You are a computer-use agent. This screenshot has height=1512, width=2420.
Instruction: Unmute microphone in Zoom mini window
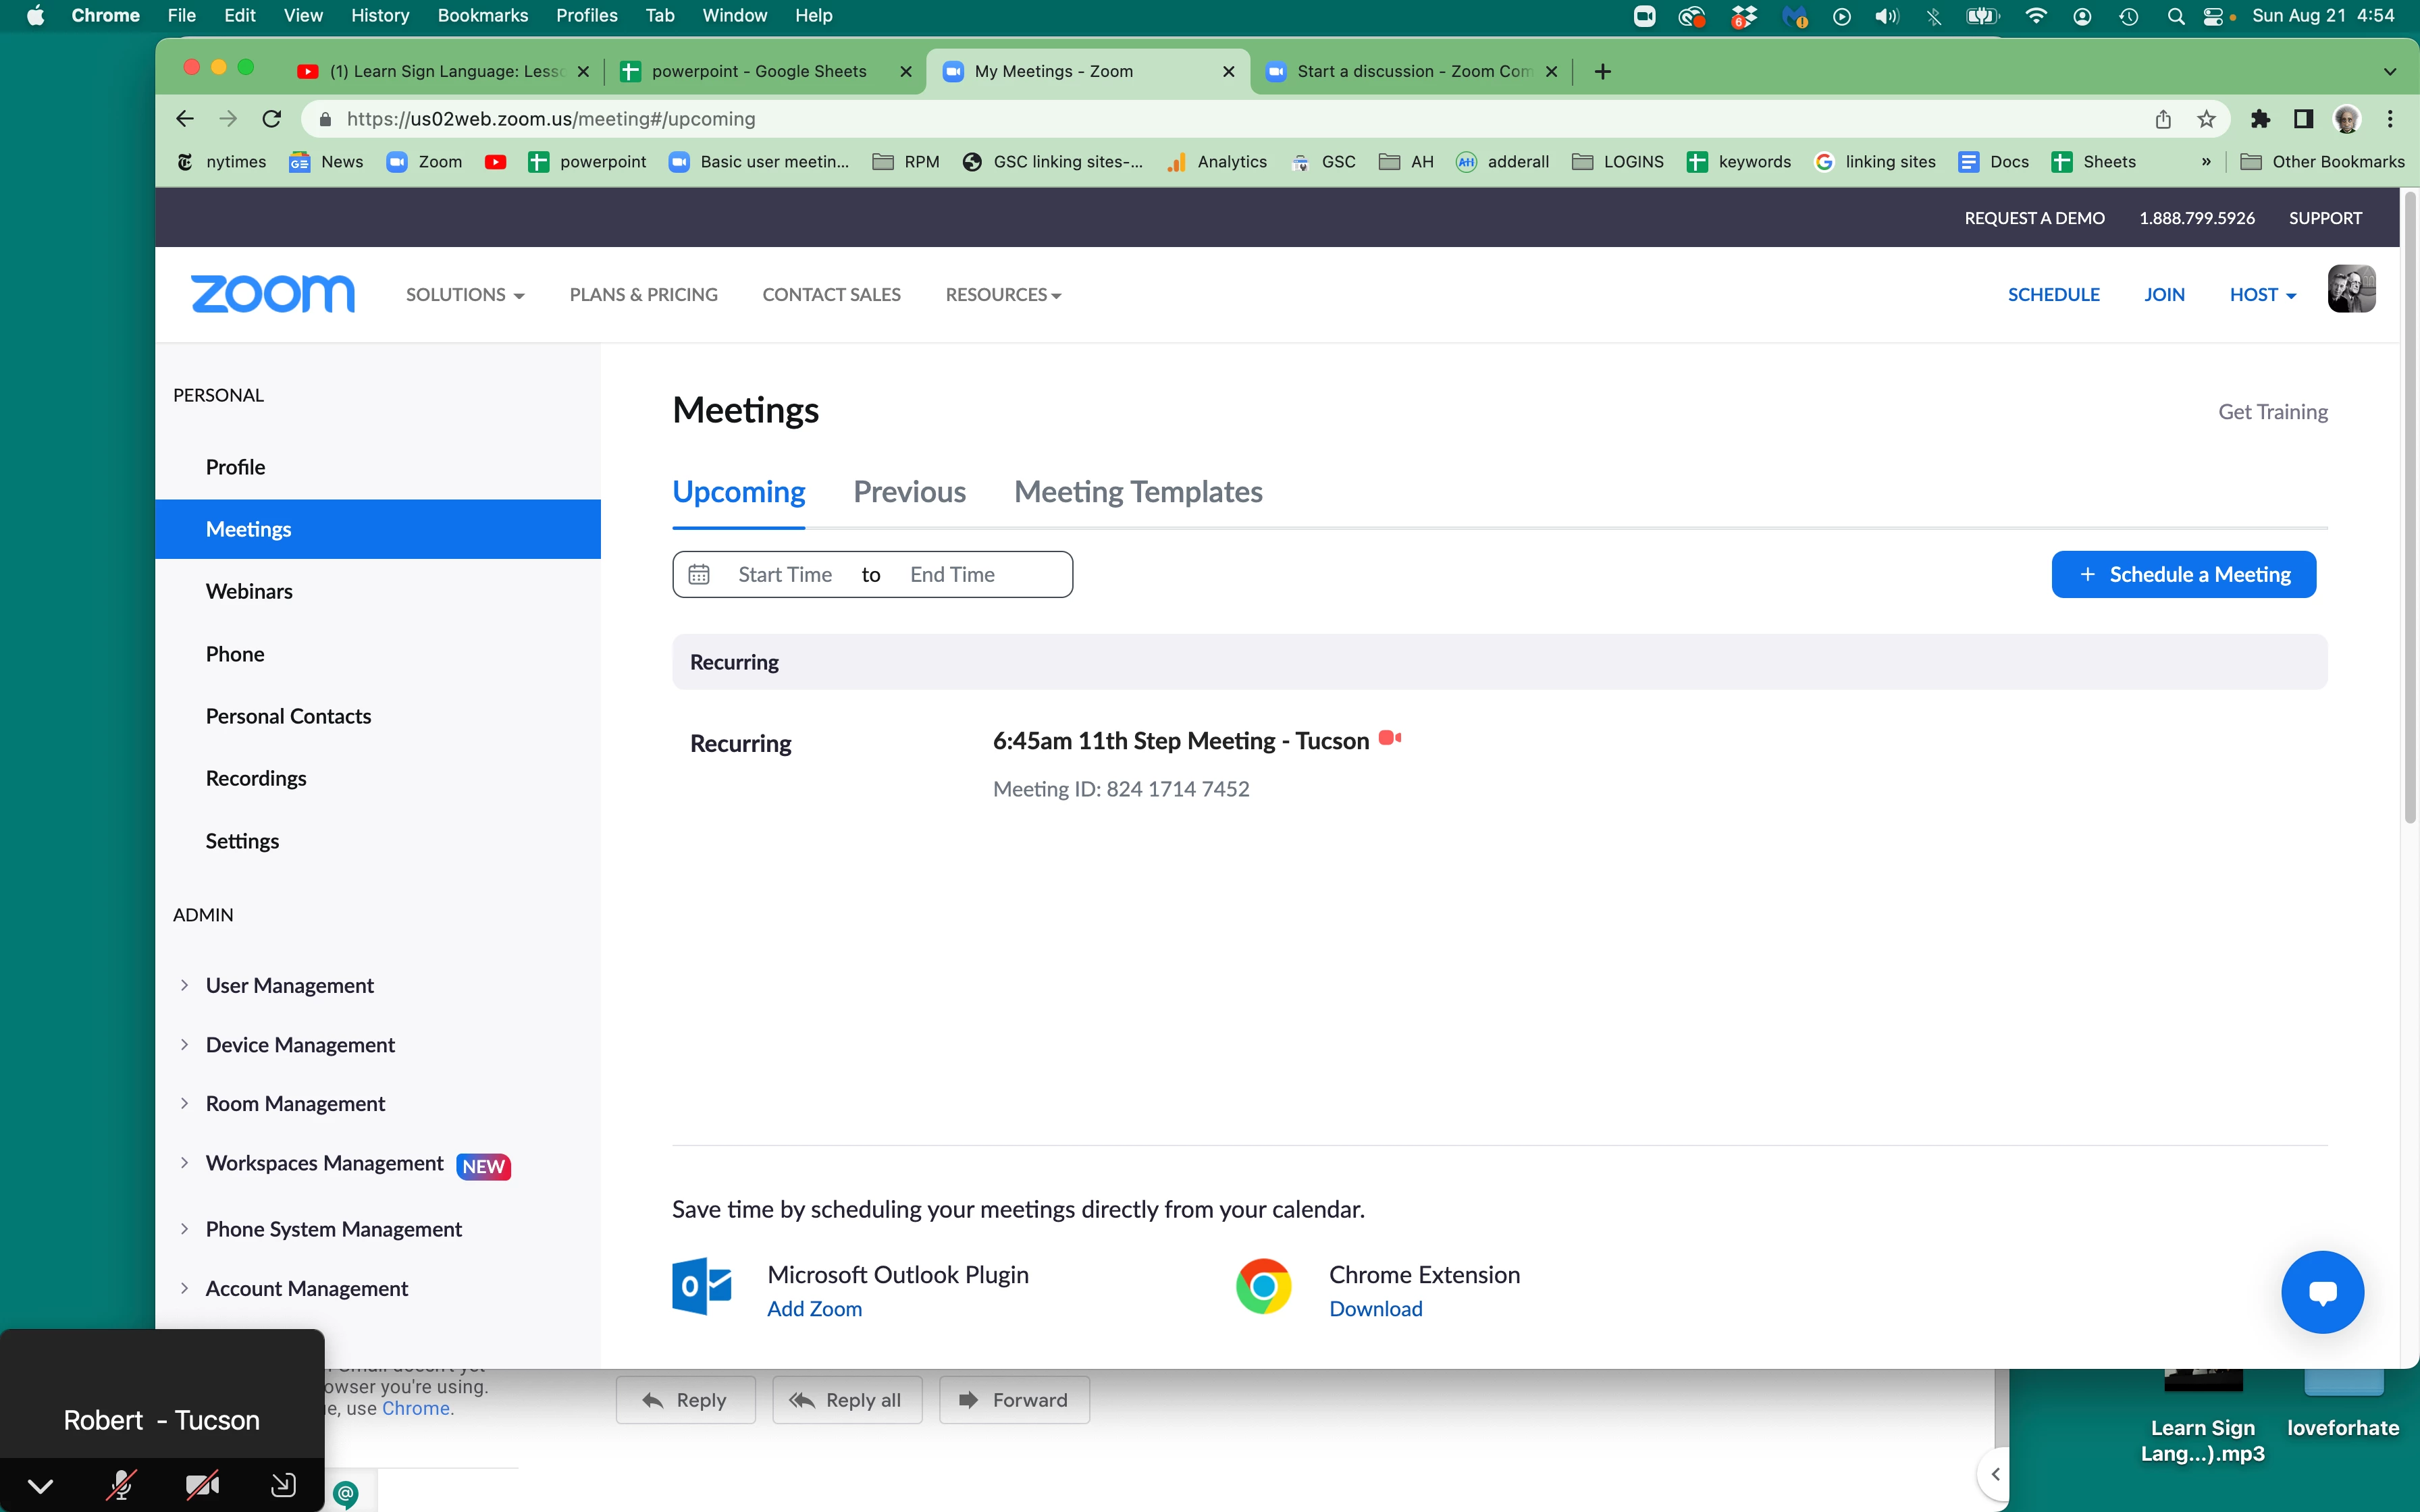point(121,1485)
